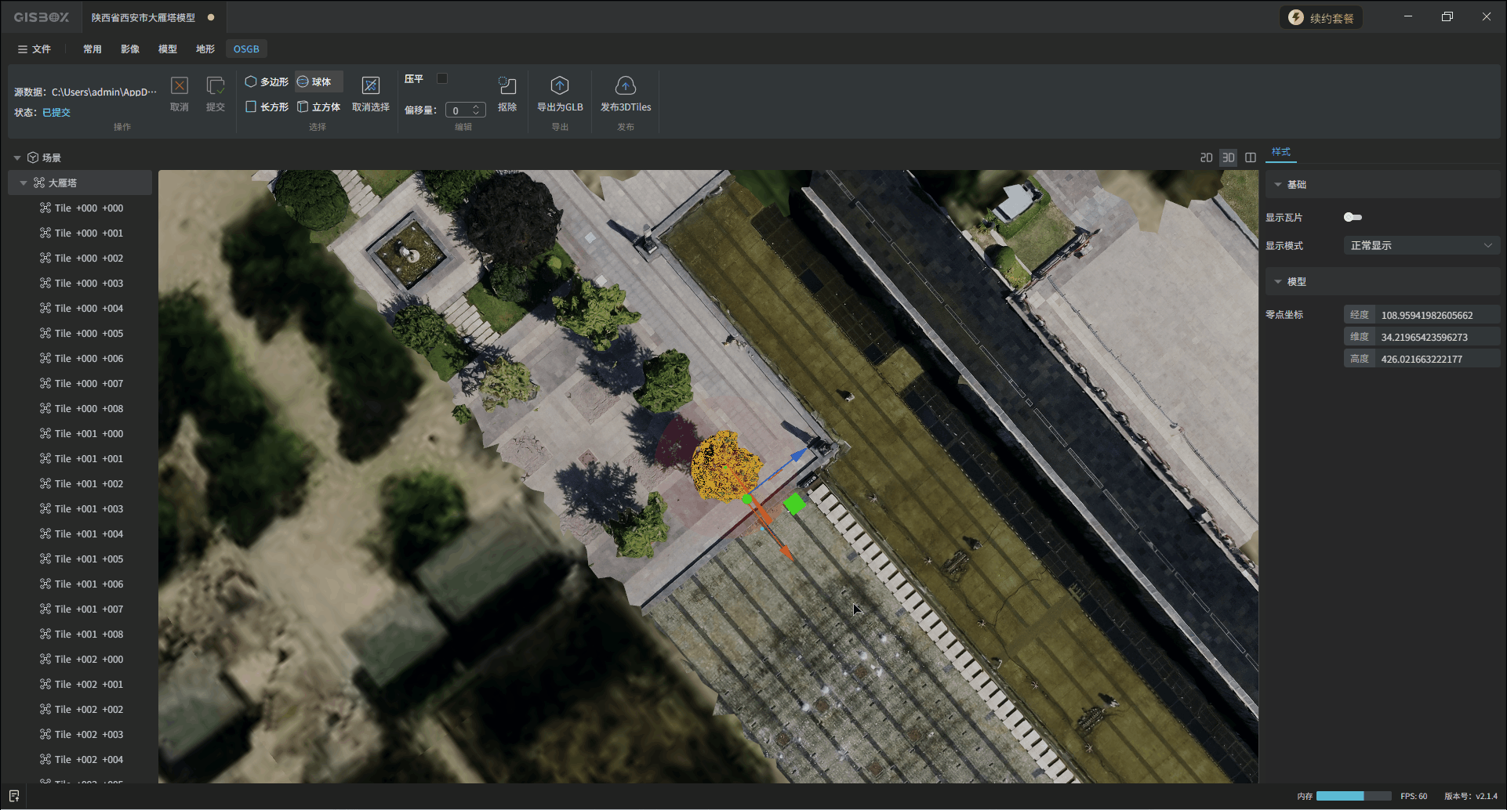Click the 取消 (cancel) operation icon
The image size is (1507, 810).
(180, 86)
